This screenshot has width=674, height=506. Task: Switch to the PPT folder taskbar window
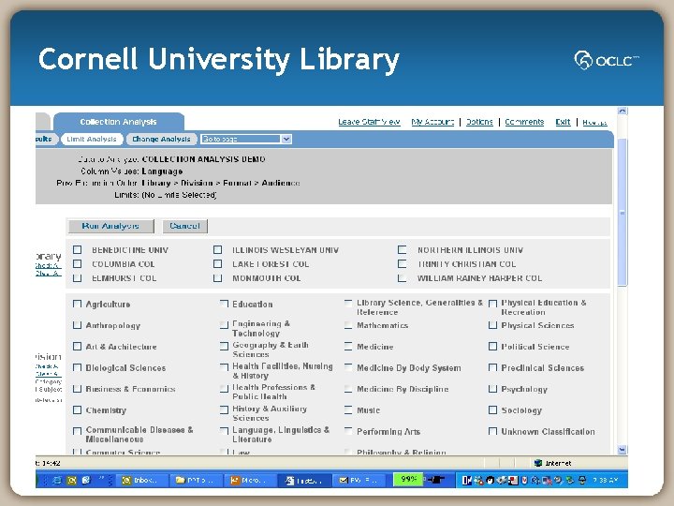click(195, 480)
